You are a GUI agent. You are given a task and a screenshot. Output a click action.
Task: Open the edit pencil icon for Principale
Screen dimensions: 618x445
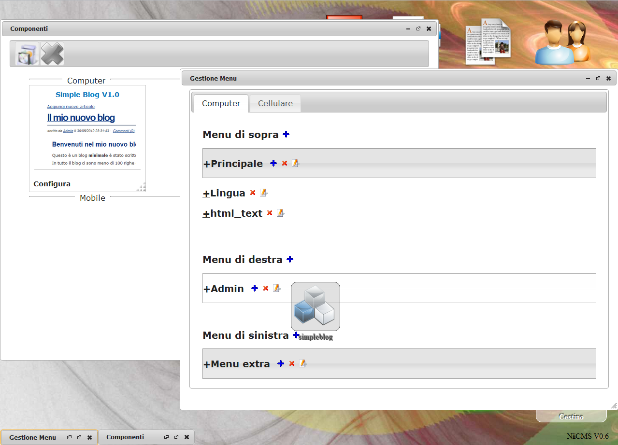[x=295, y=163]
